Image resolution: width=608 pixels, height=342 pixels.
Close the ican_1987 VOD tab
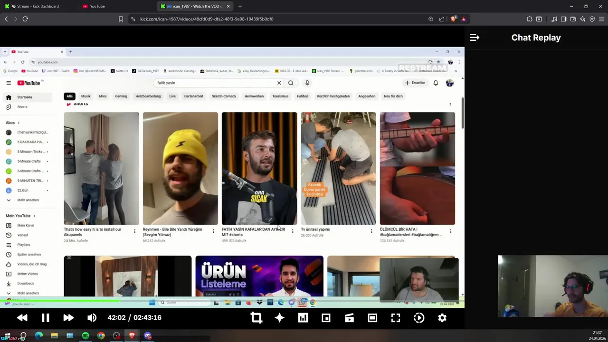click(x=228, y=6)
